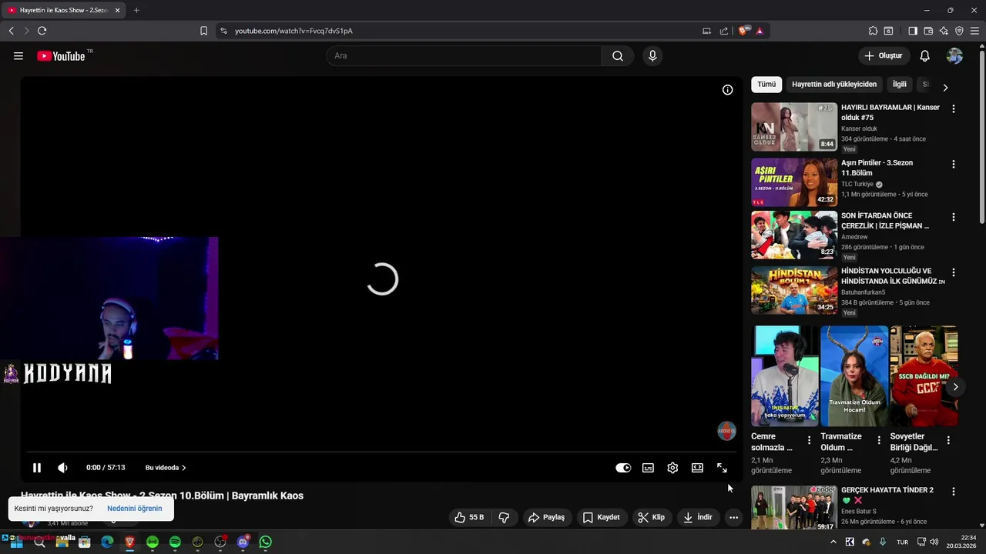Open options for Cemre solmazla short

click(x=809, y=440)
